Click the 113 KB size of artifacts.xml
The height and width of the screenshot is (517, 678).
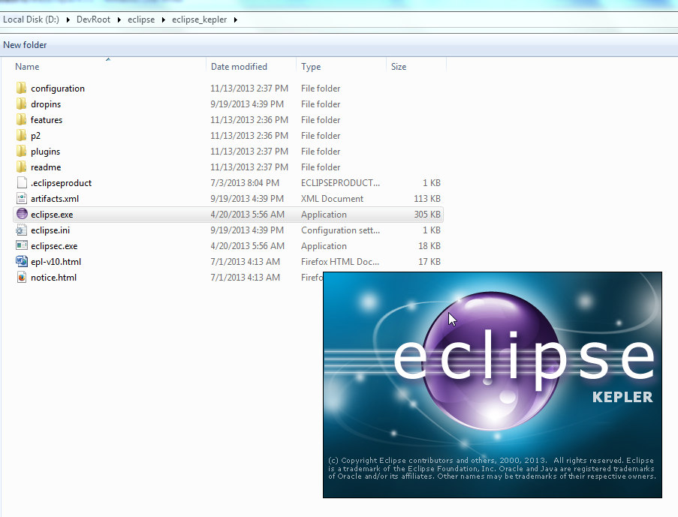click(427, 198)
